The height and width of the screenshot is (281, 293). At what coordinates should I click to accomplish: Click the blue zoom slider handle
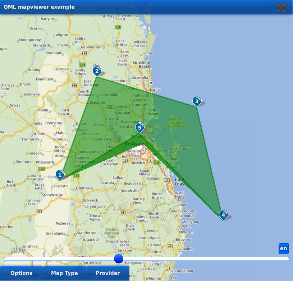pyautogui.click(x=119, y=259)
